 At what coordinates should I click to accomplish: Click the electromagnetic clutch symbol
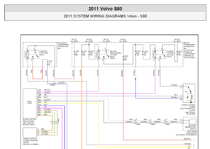189,93
